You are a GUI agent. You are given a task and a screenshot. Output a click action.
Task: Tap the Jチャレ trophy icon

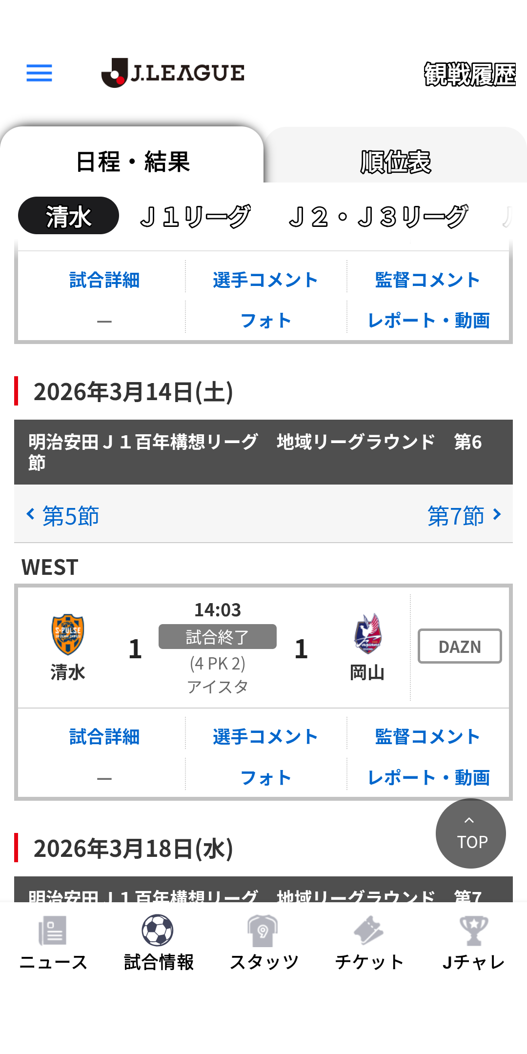click(x=473, y=931)
